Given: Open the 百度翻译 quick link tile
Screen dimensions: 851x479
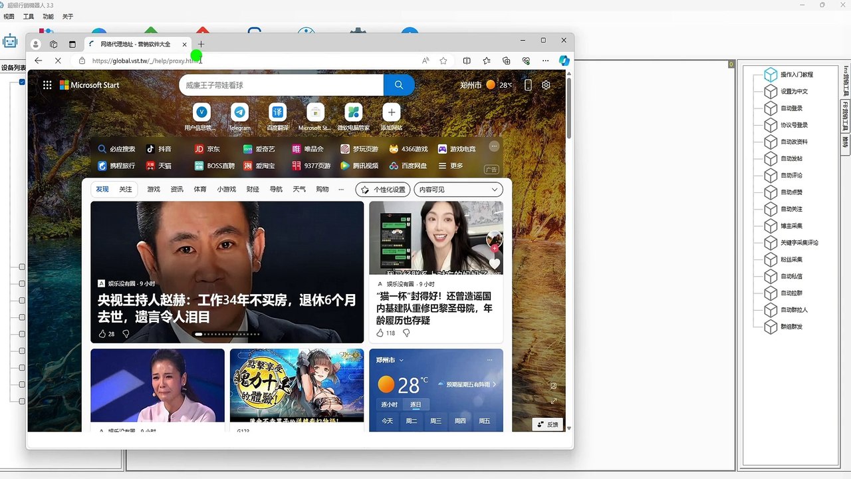Looking at the screenshot, I should [278, 116].
